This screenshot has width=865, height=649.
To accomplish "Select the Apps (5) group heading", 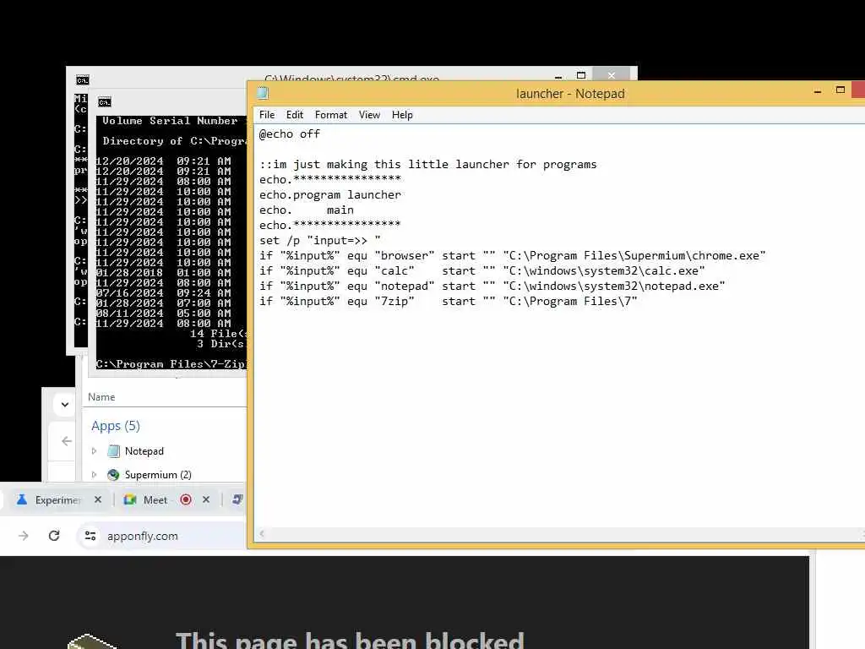I will (116, 426).
